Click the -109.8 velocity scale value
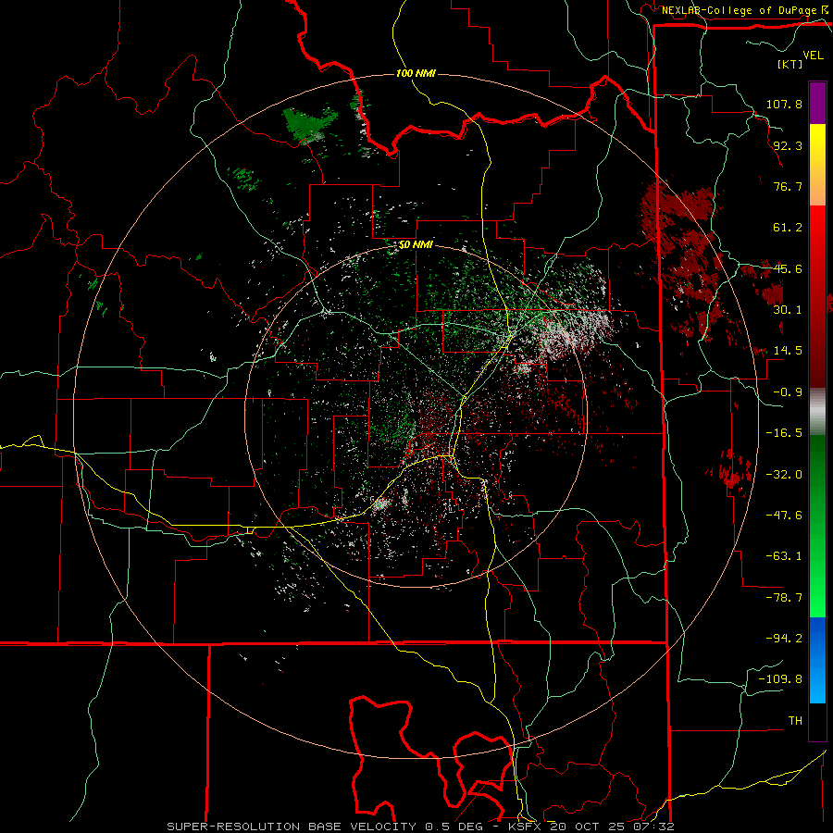This screenshot has width=833, height=833. coord(780,679)
